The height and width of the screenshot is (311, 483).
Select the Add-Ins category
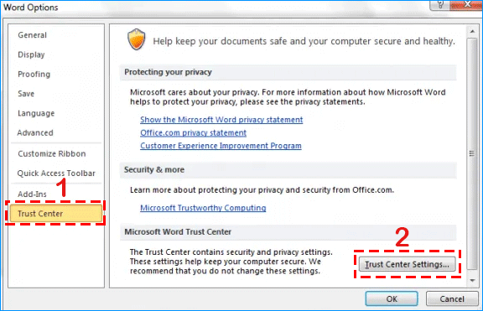(32, 194)
